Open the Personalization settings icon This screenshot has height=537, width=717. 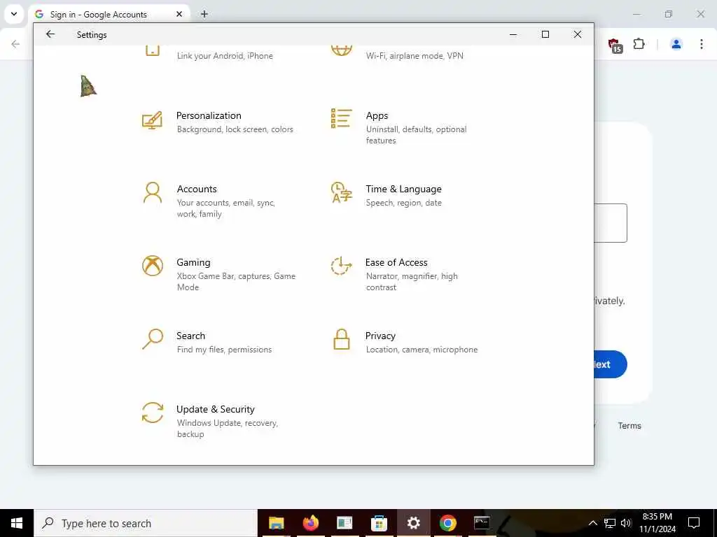pos(152,120)
